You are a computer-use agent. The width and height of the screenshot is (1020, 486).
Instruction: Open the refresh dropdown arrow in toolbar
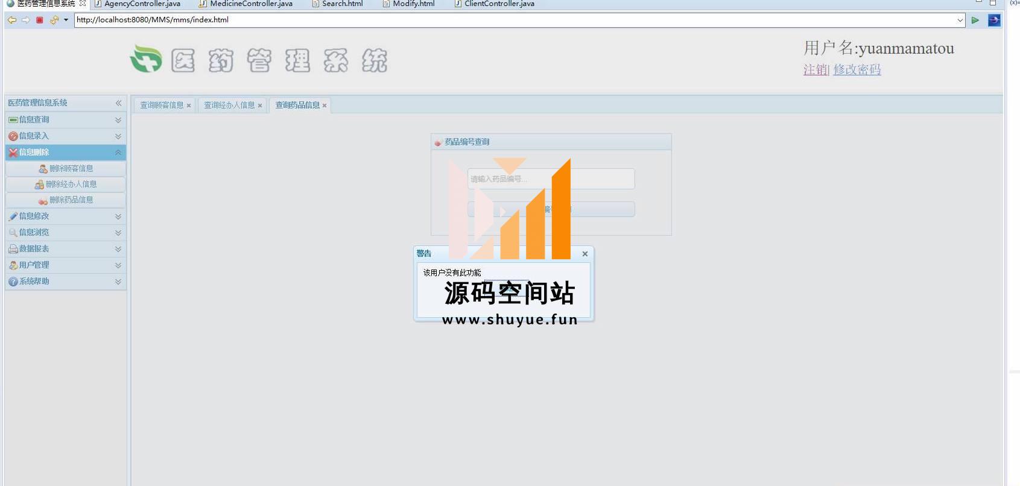pos(66,20)
